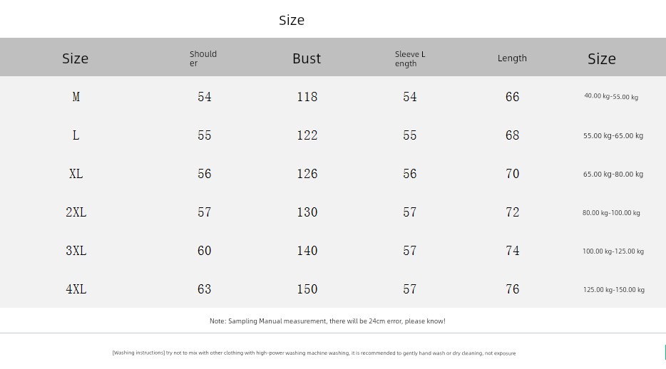
Task: Select the L size row label
Action: tap(76, 135)
